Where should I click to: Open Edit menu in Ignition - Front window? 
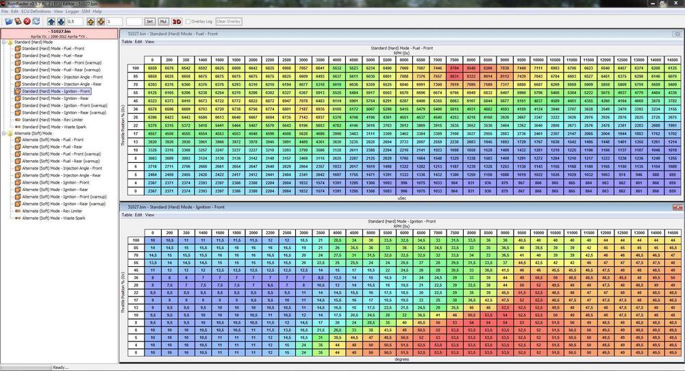(138, 215)
